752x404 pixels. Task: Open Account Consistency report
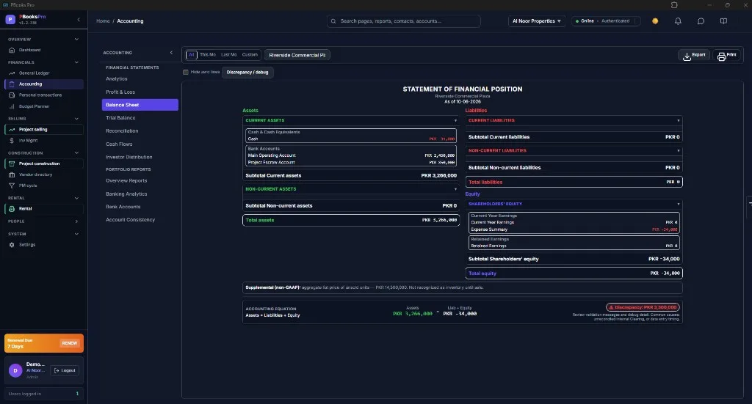click(x=130, y=220)
